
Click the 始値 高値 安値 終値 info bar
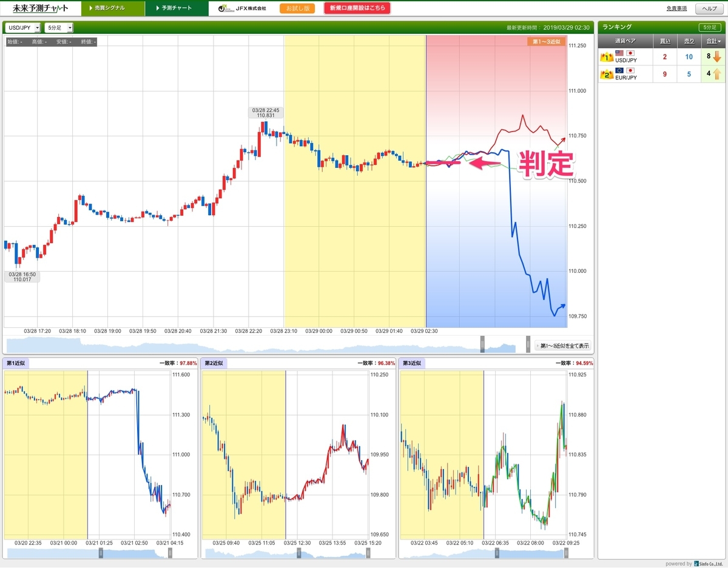pyautogui.click(x=52, y=42)
